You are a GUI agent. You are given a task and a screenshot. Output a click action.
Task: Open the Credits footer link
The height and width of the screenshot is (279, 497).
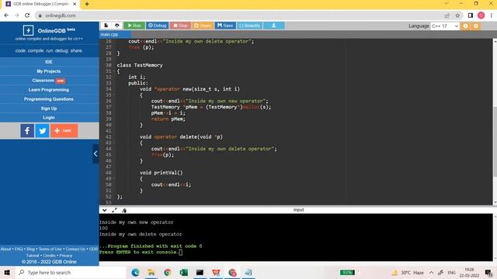click(49, 255)
